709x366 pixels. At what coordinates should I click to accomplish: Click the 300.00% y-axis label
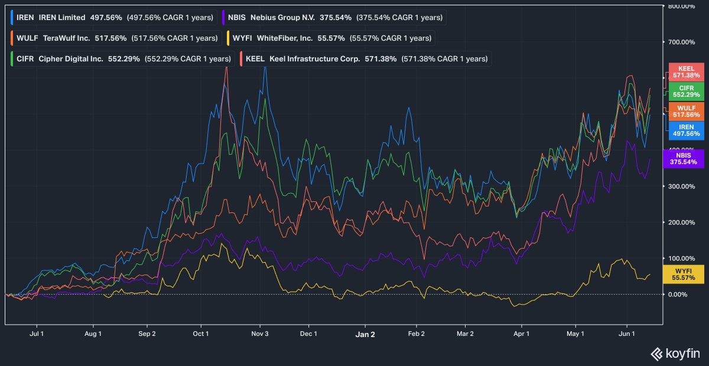[681, 187]
